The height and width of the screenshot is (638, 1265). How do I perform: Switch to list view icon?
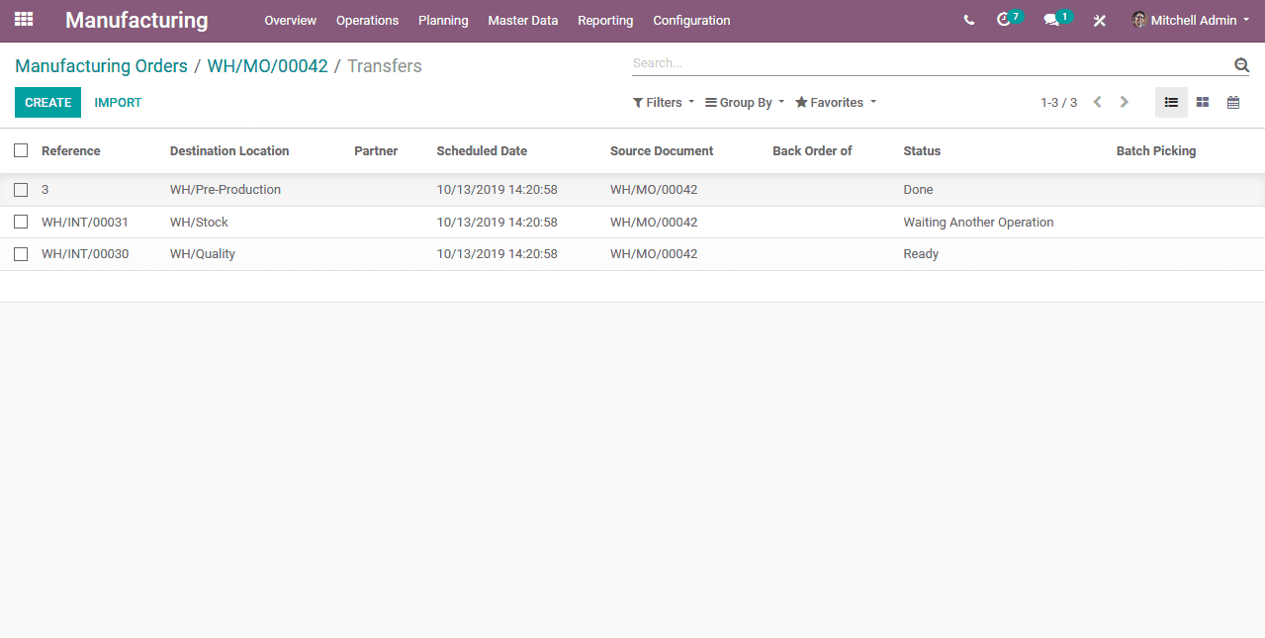[x=1171, y=103]
